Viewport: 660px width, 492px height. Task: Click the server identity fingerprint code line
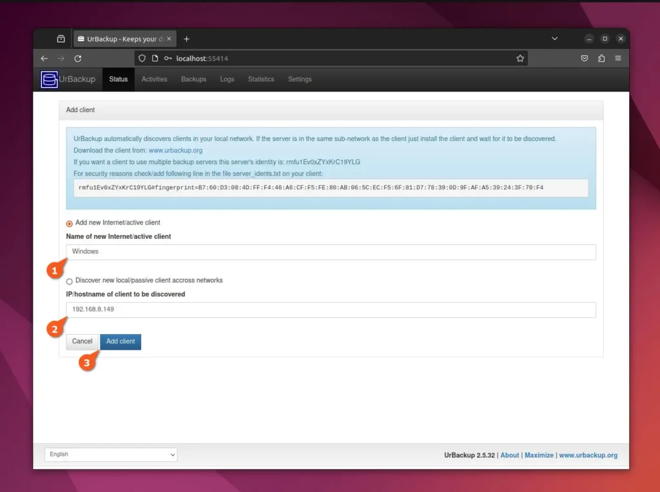pos(331,187)
